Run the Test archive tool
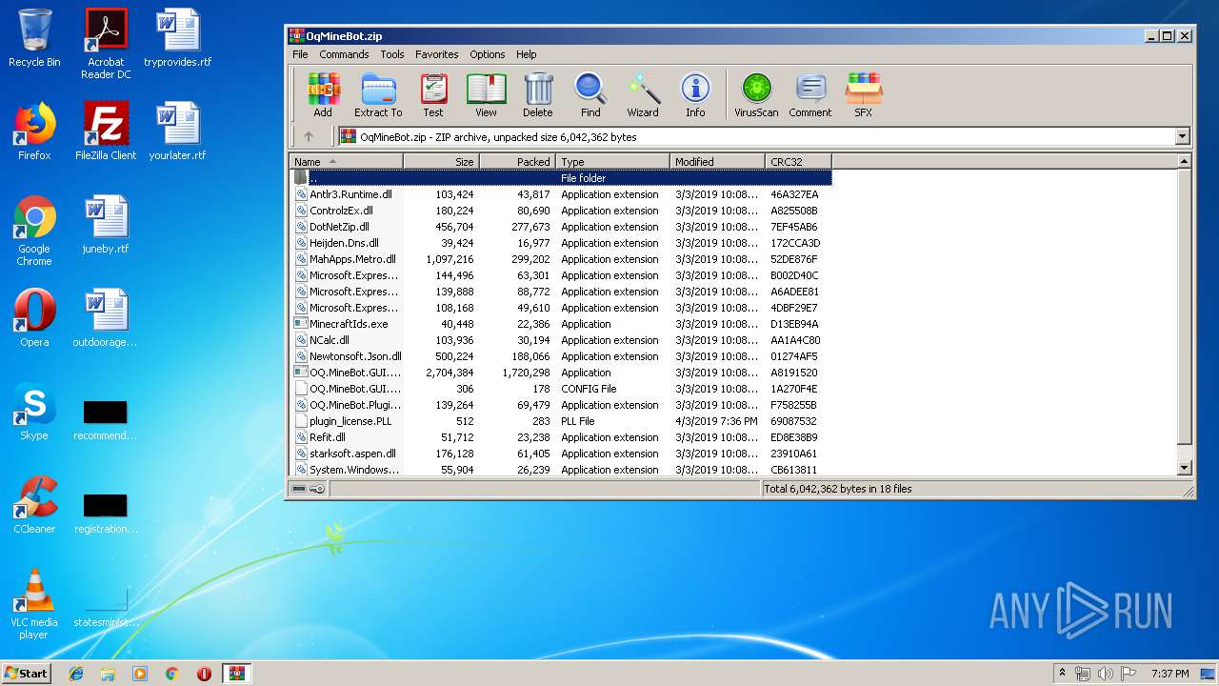Screen dimensions: 1219x686 point(433,95)
